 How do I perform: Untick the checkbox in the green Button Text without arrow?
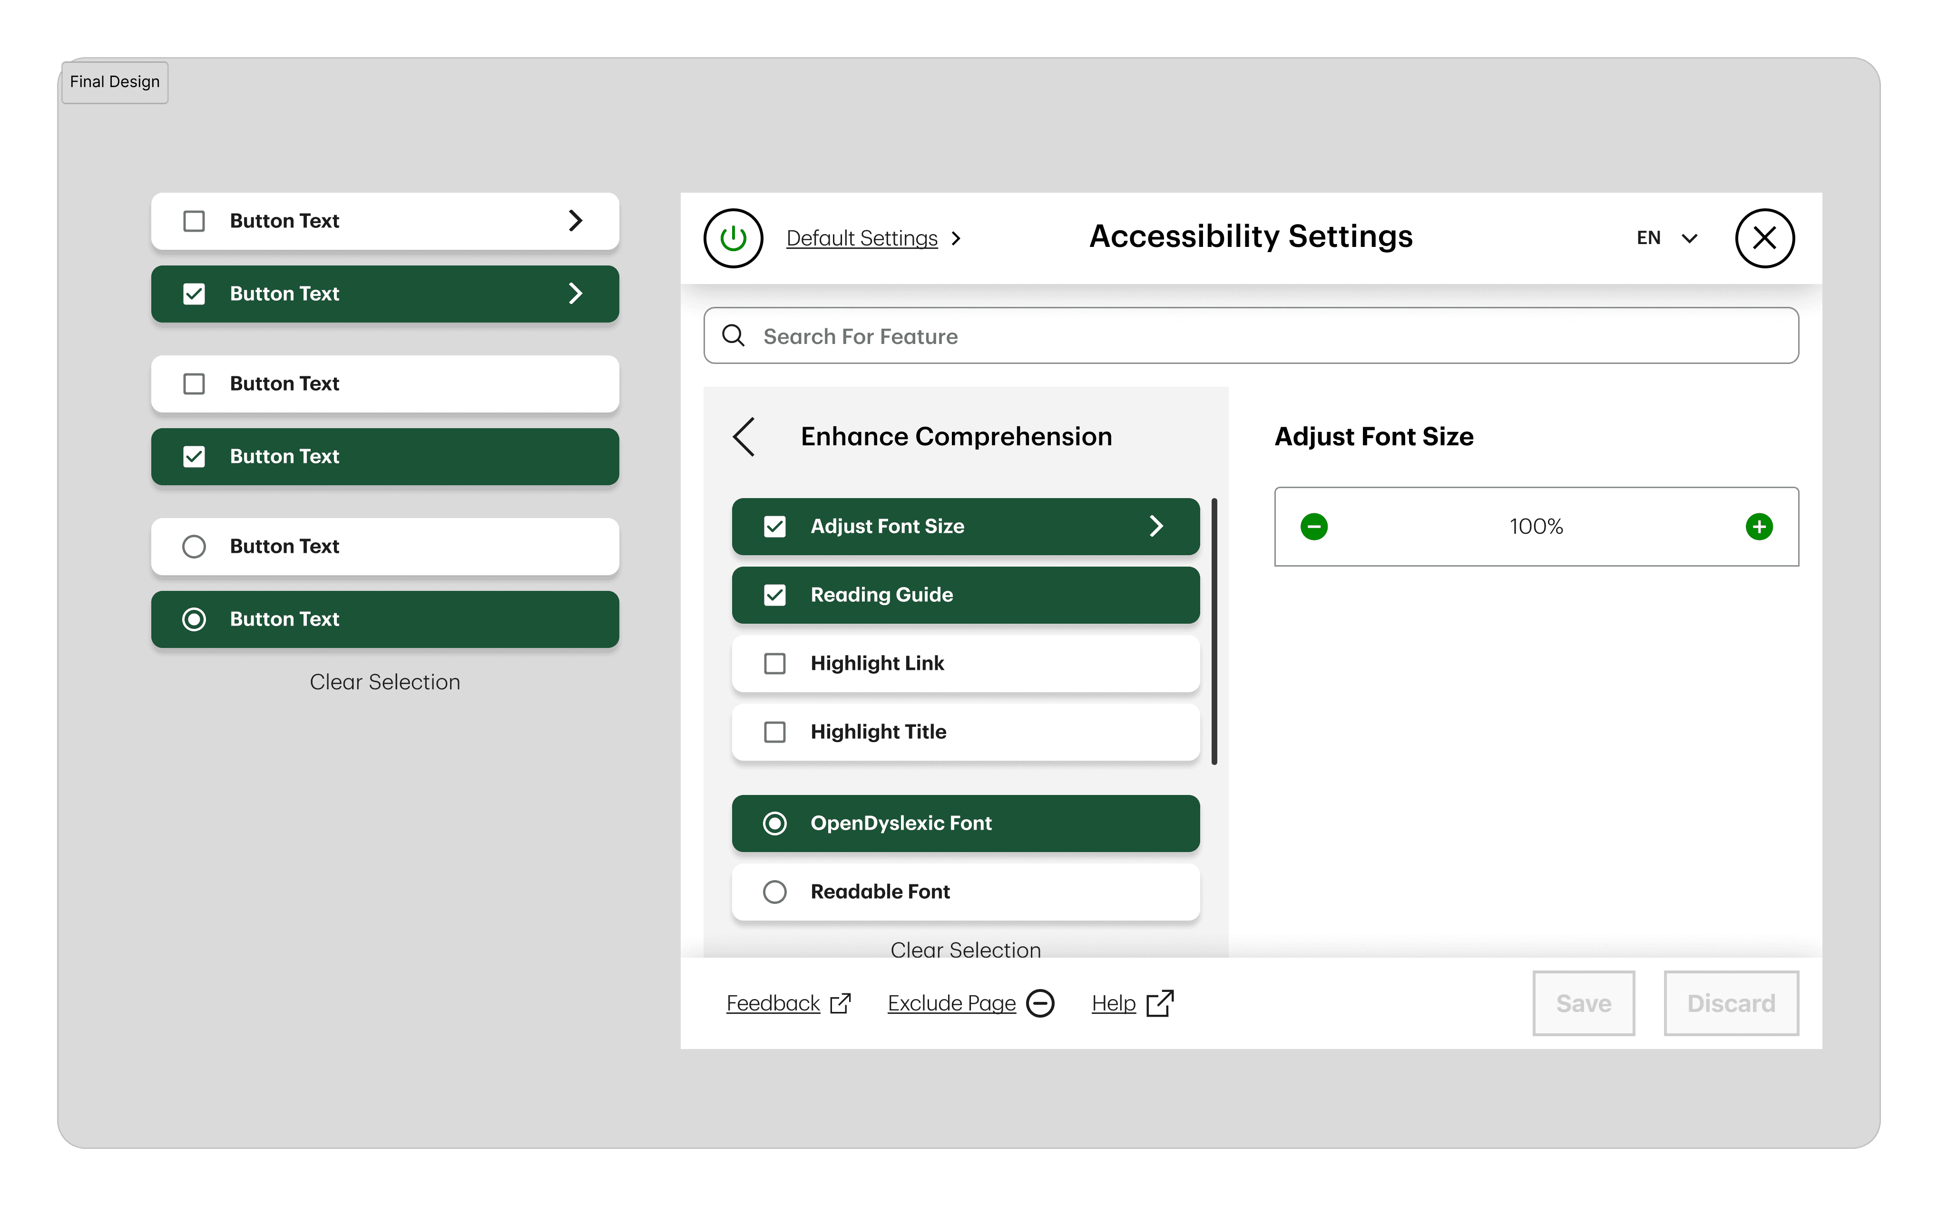[194, 456]
